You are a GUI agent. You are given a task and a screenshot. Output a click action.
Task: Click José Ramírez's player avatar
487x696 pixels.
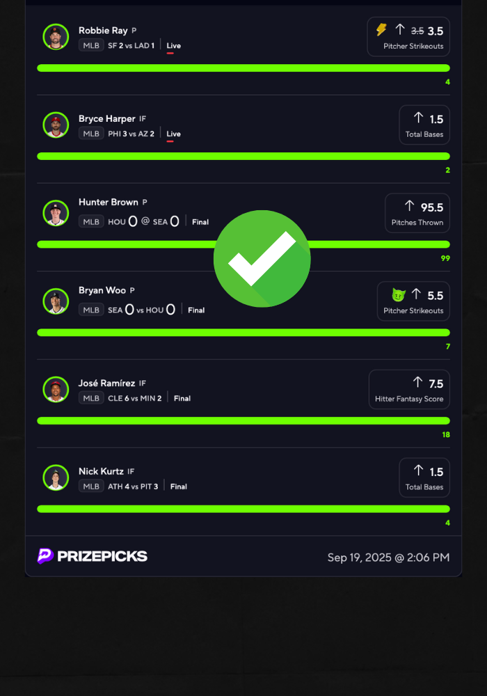(56, 390)
